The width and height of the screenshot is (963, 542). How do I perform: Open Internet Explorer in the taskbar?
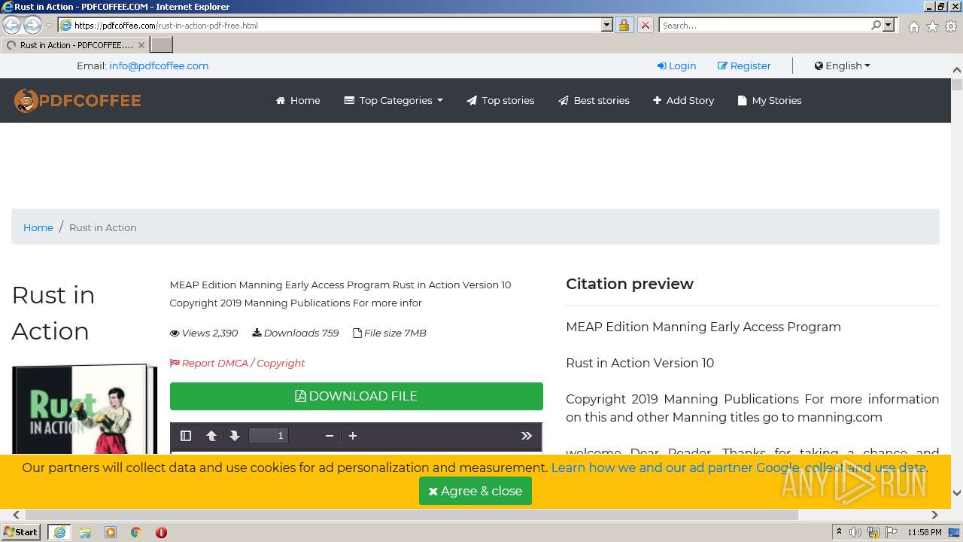point(59,532)
